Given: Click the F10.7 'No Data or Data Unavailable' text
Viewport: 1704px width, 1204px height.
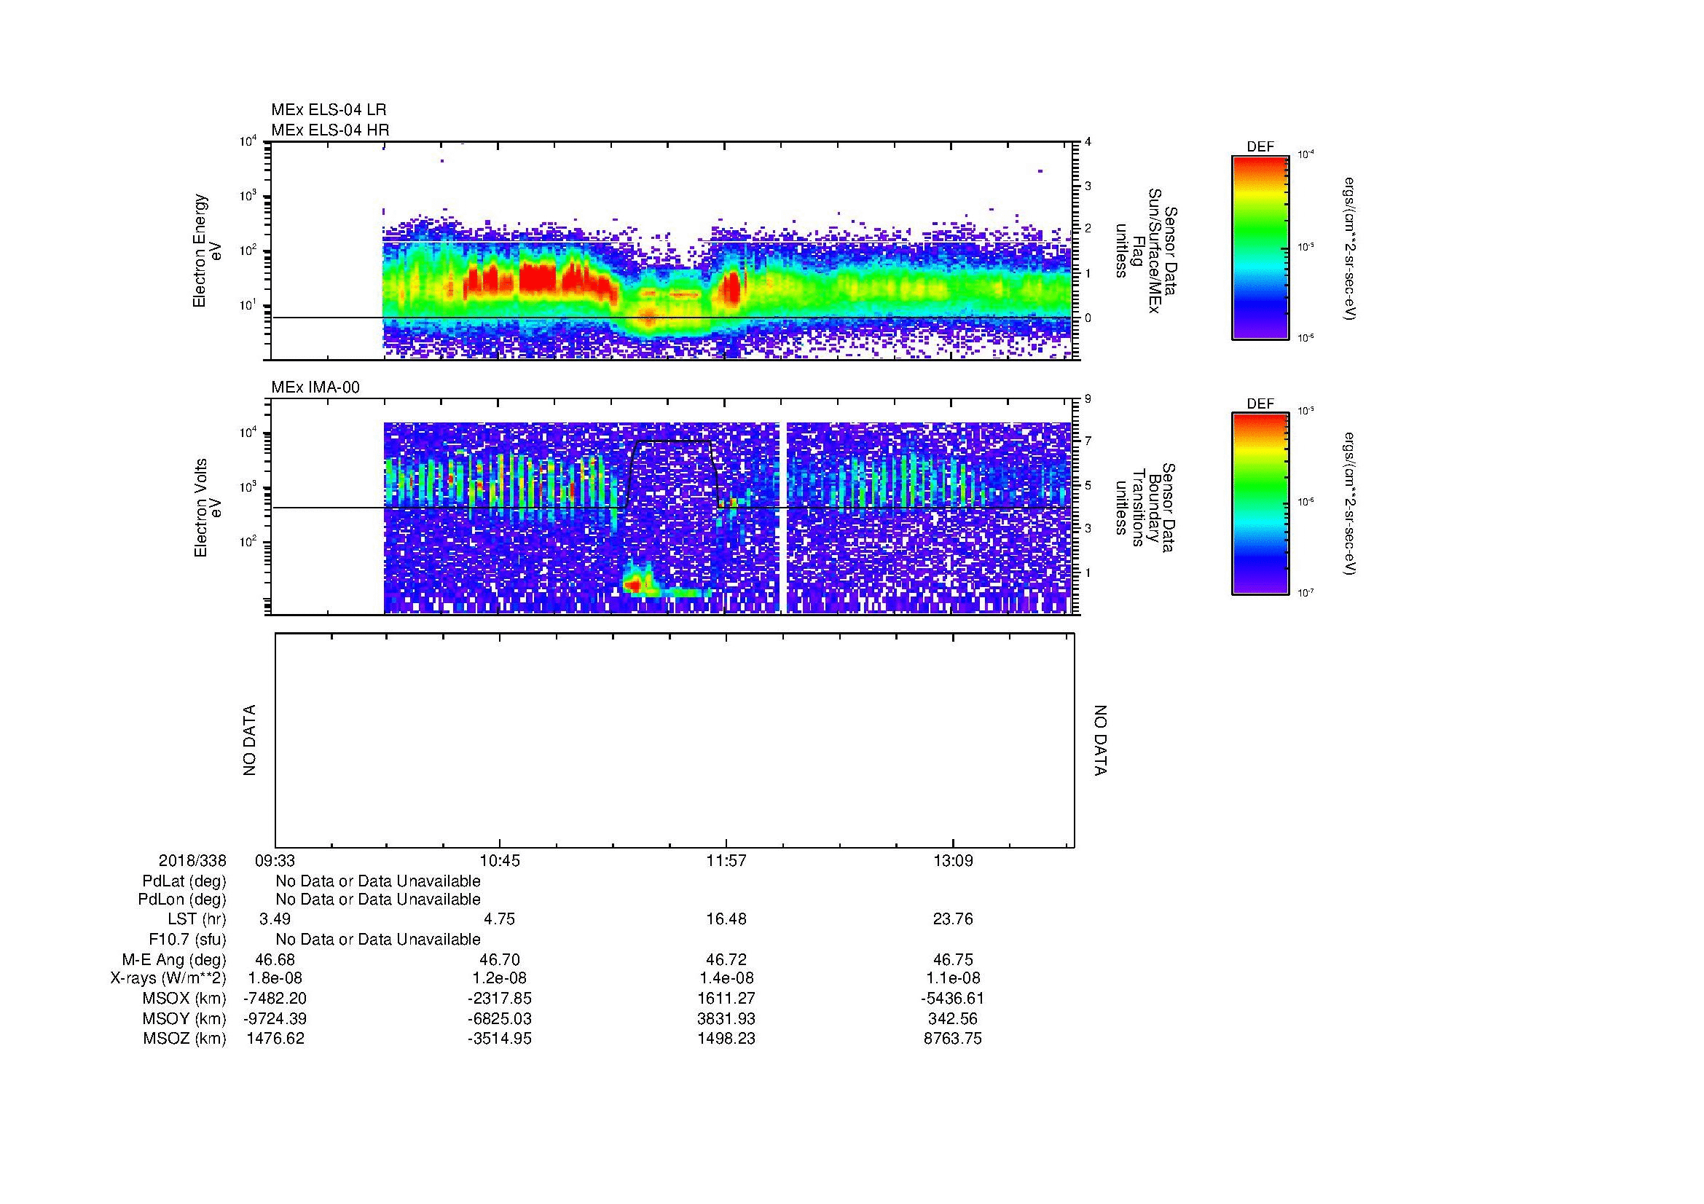Looking at the screenshot, I should (x=378, y=939).
